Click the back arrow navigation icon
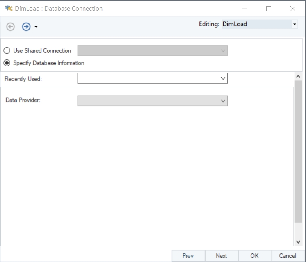 tap(10, 27)
